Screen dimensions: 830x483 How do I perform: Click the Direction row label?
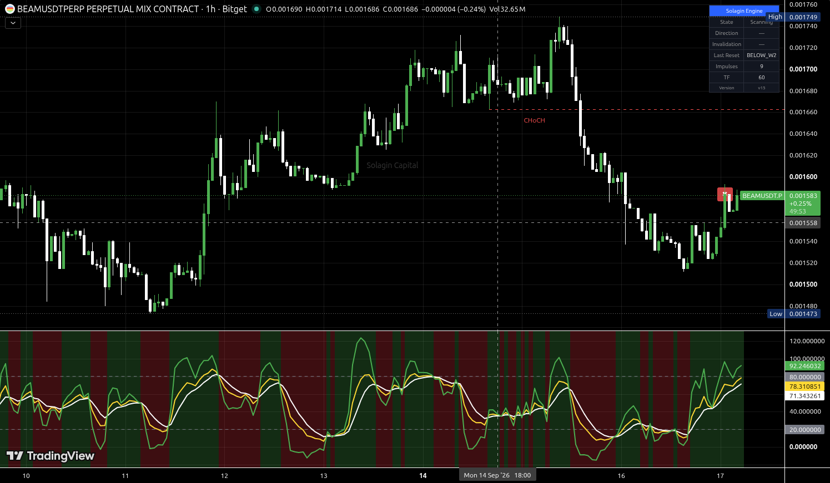(726, 33)
